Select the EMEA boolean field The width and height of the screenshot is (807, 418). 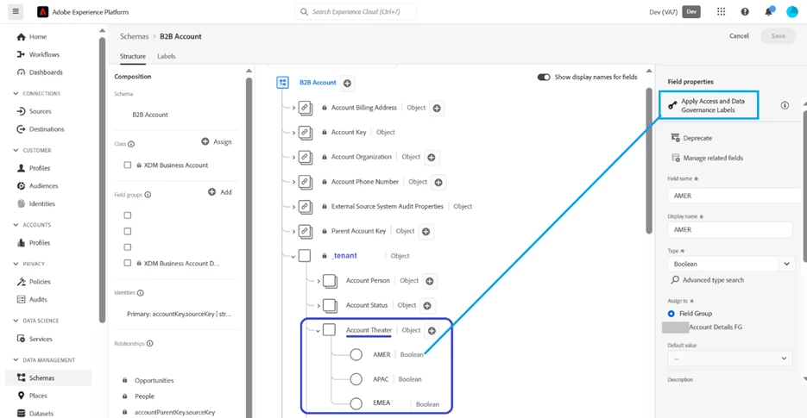click(x=356, y=403)
